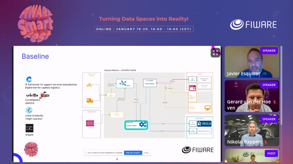Click Javier Esquillor's audio level indicator

coord(264,74)
